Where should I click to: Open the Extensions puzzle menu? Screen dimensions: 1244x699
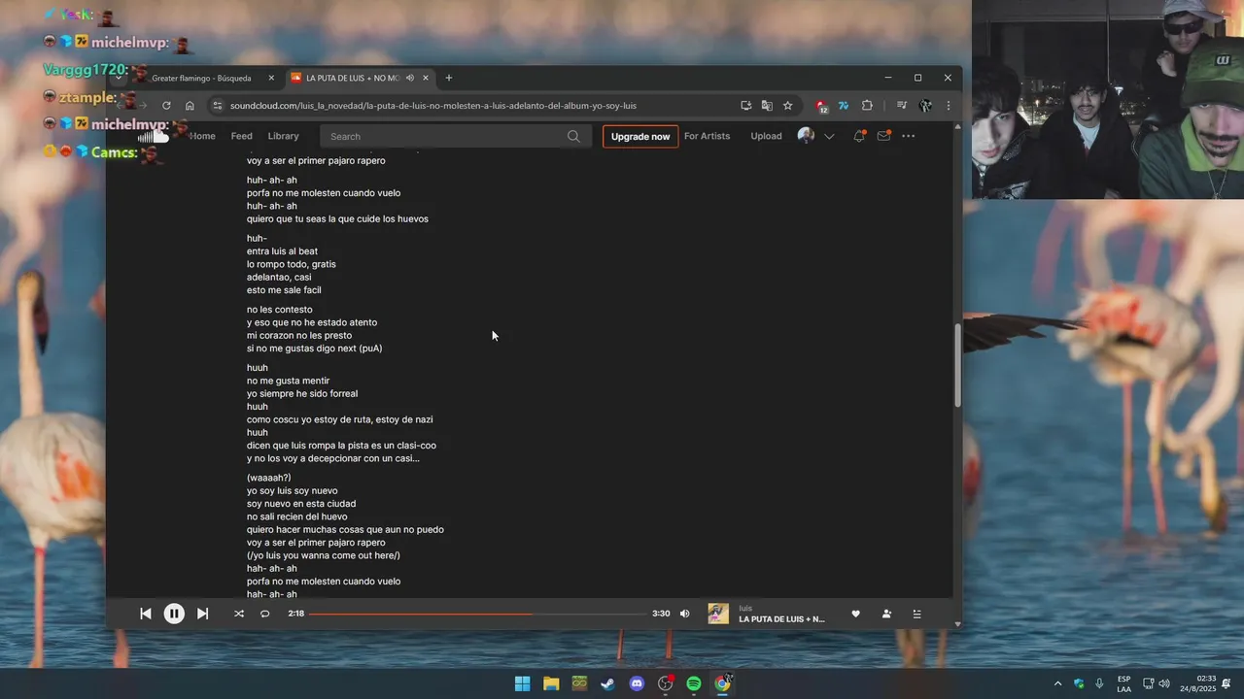click(x=867, y=106)
